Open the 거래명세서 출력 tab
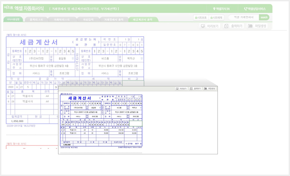Viewport: 290px width, 176px height. tap(114, 19)
